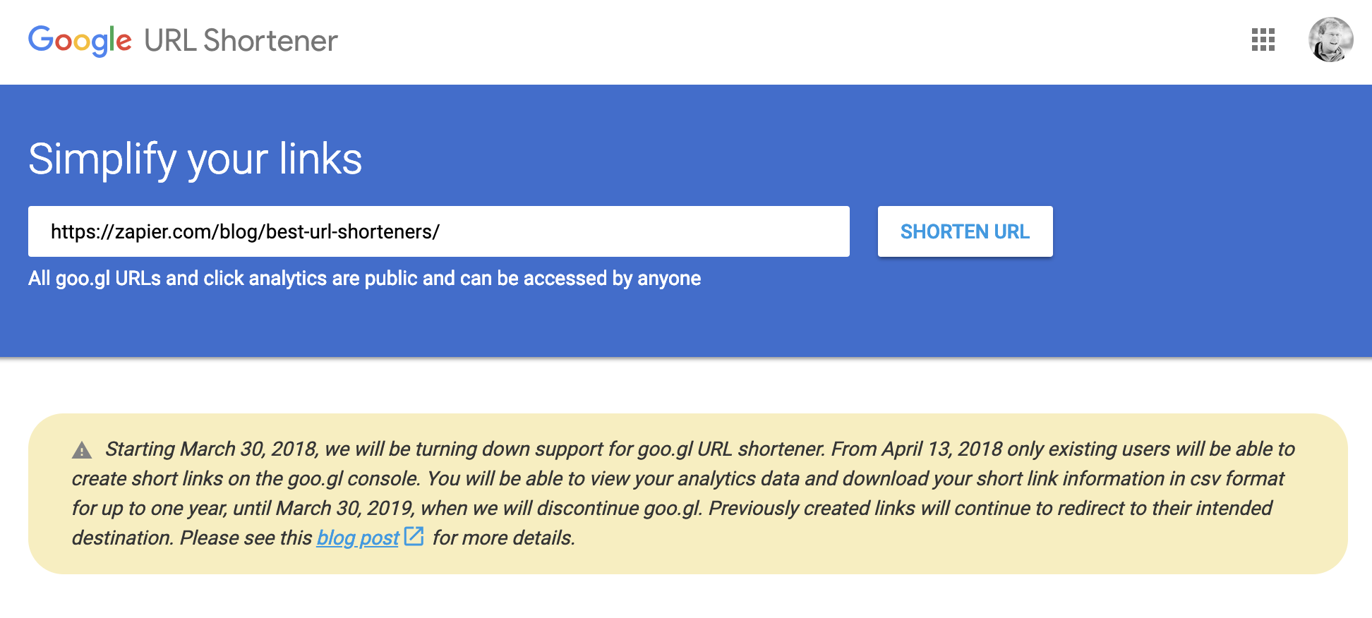The width and height of the screenshot is (1372, 618).
Task: Open the Google apps grid launcher
Action: 1263,40
